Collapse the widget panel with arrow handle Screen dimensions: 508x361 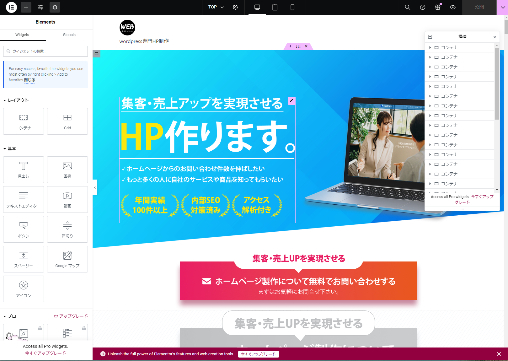(95, 188)
